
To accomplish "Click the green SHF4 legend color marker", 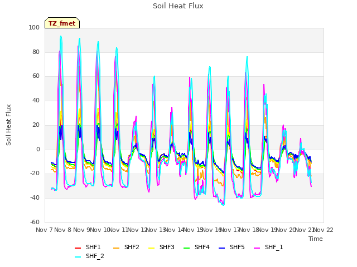I will [x=187, y=248].
